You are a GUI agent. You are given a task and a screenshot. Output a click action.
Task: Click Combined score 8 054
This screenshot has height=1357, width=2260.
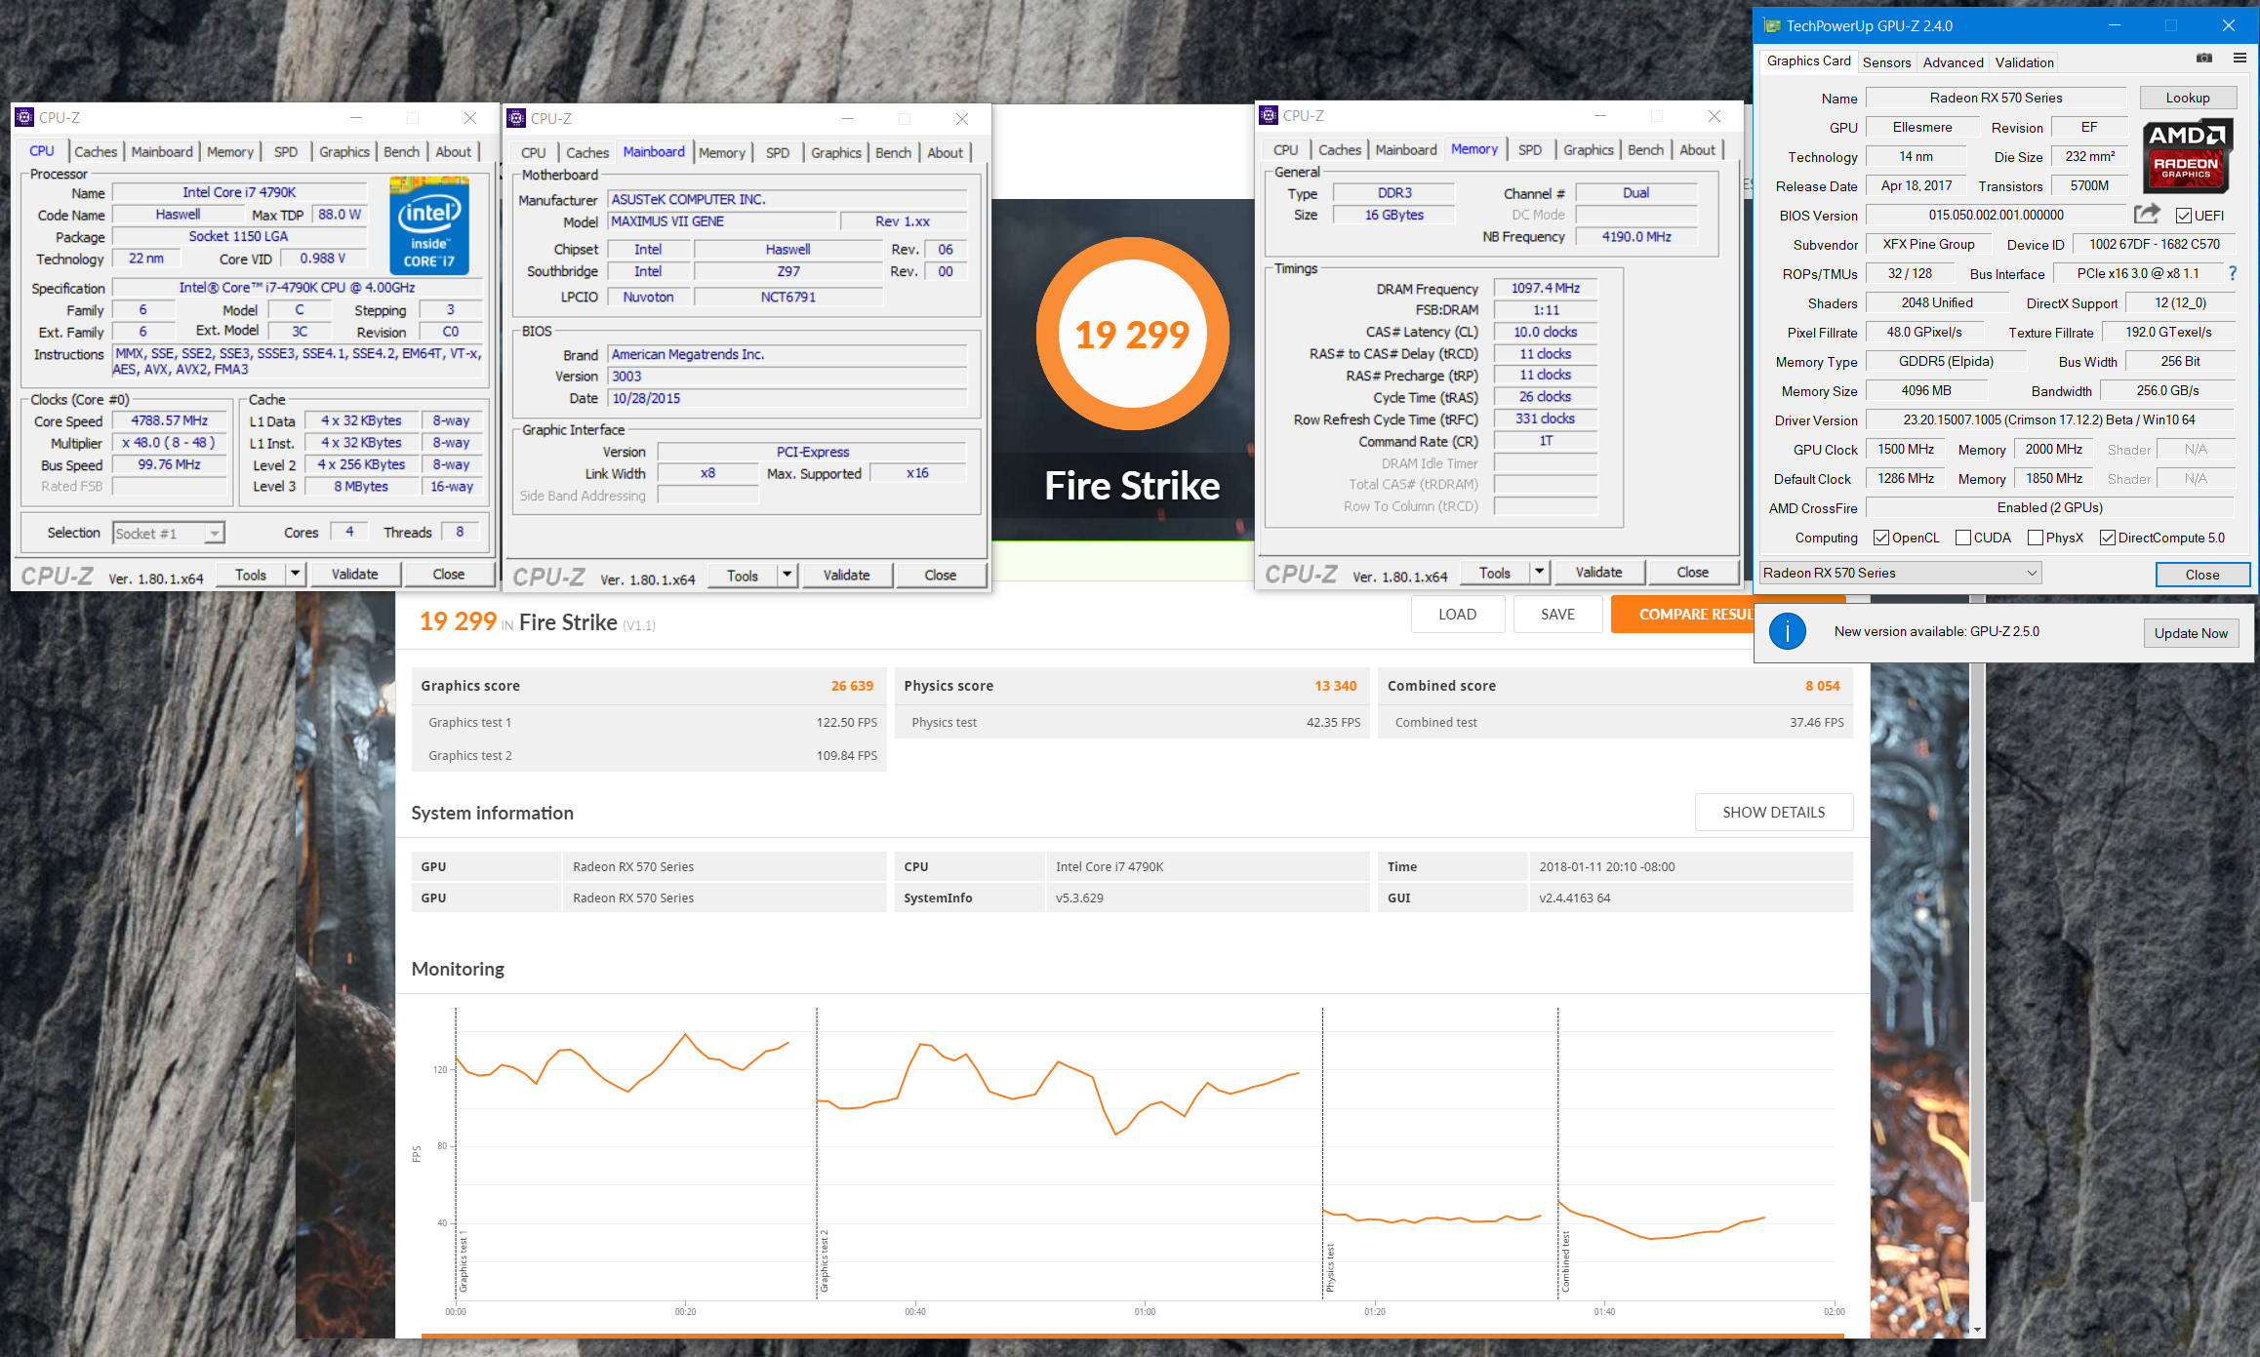point(1822,686)
